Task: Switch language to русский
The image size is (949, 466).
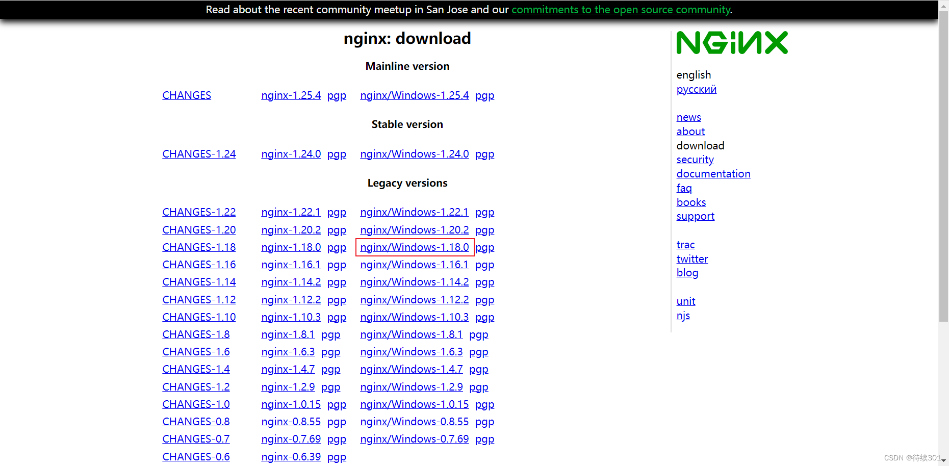Action: click(697, 89)
